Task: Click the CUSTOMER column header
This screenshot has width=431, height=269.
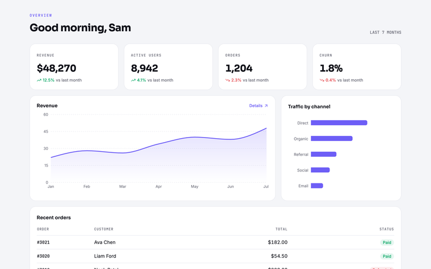Action: pos(104,229)
